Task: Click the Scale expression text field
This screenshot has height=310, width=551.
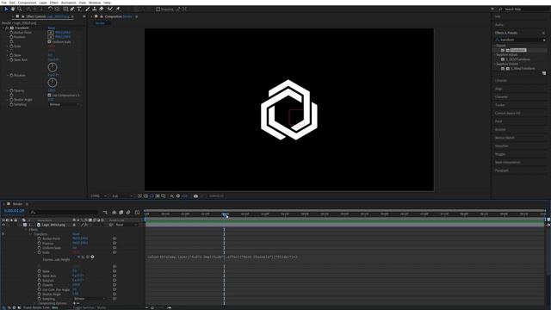Action: (x=223, y=257)
